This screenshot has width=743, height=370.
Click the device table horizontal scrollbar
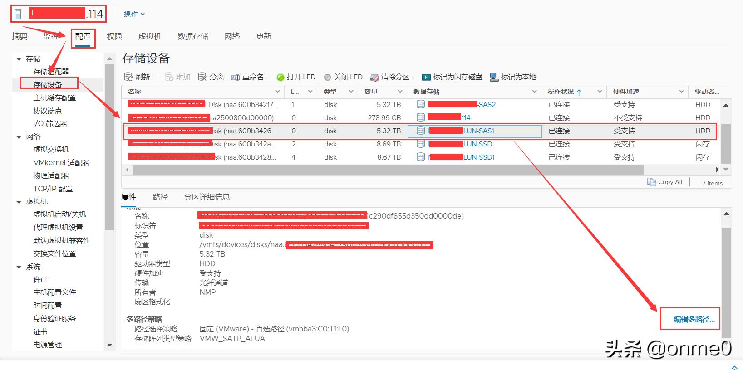(388, 170)
